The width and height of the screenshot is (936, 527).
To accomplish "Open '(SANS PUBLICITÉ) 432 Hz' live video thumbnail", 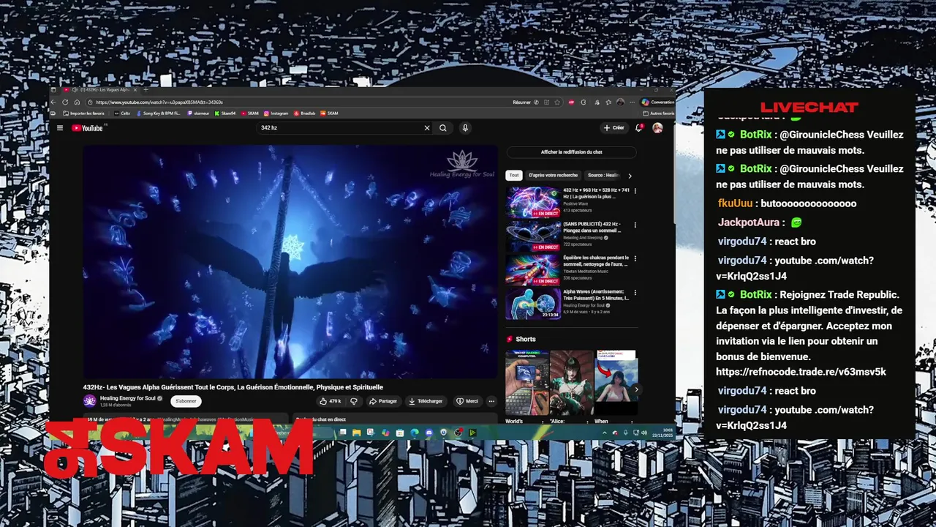I will click(x=532, y=236).
